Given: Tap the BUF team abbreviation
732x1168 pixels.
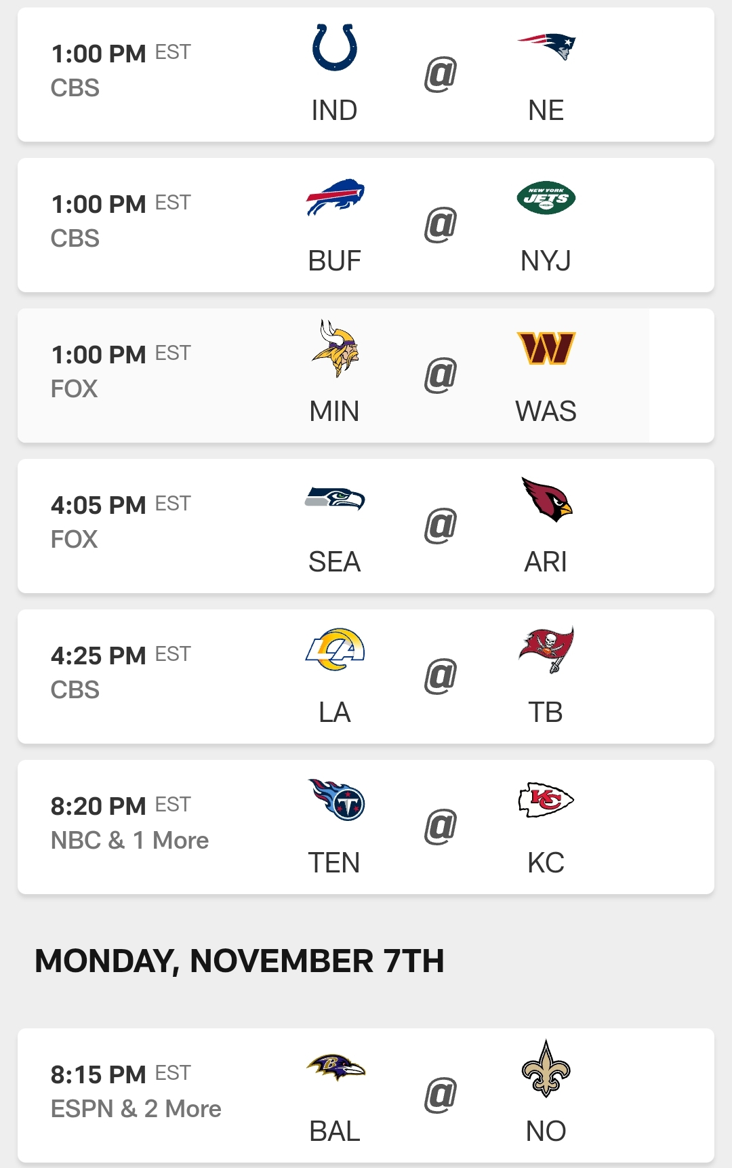Looking at the screenshot, I should click(335, 261).
